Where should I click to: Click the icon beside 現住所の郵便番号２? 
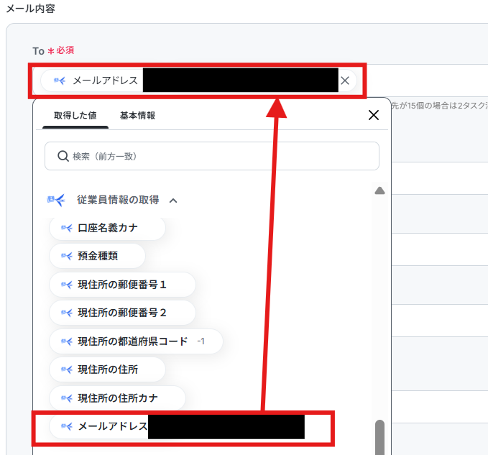point(67,313)
